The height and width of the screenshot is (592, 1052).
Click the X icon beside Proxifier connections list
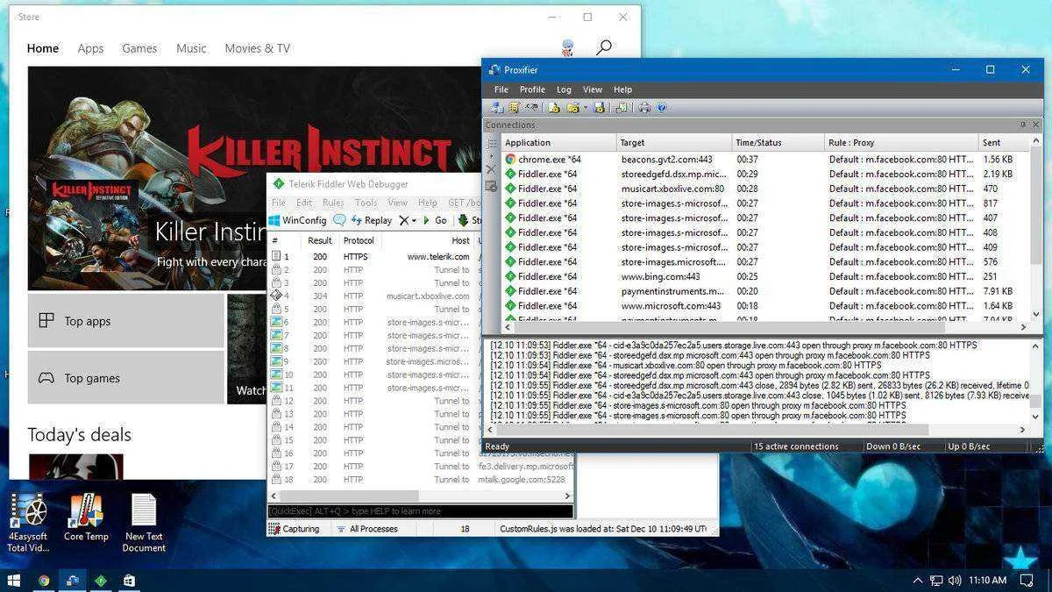(491, 168)
